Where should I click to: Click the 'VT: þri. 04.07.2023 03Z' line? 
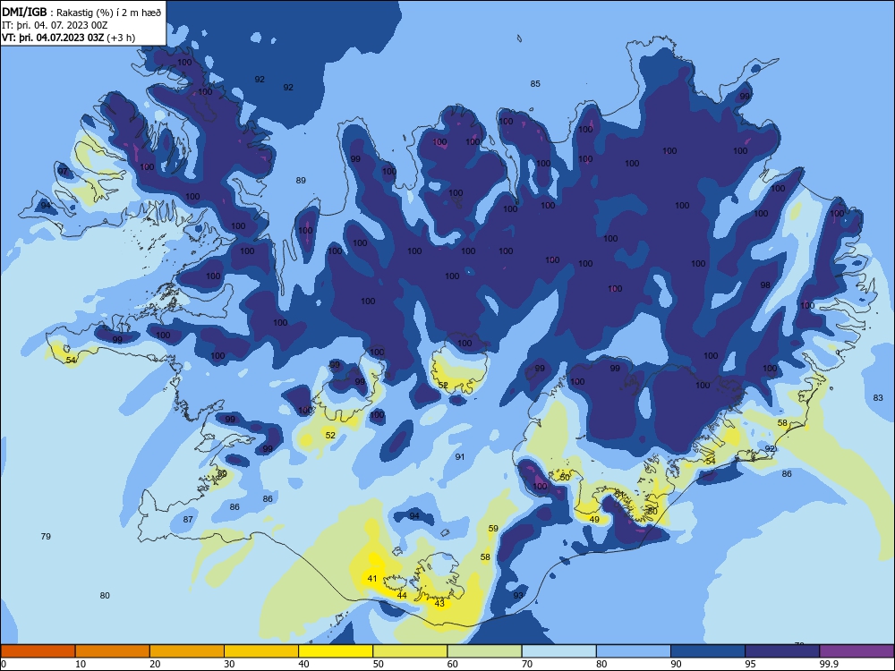[53, 38]
